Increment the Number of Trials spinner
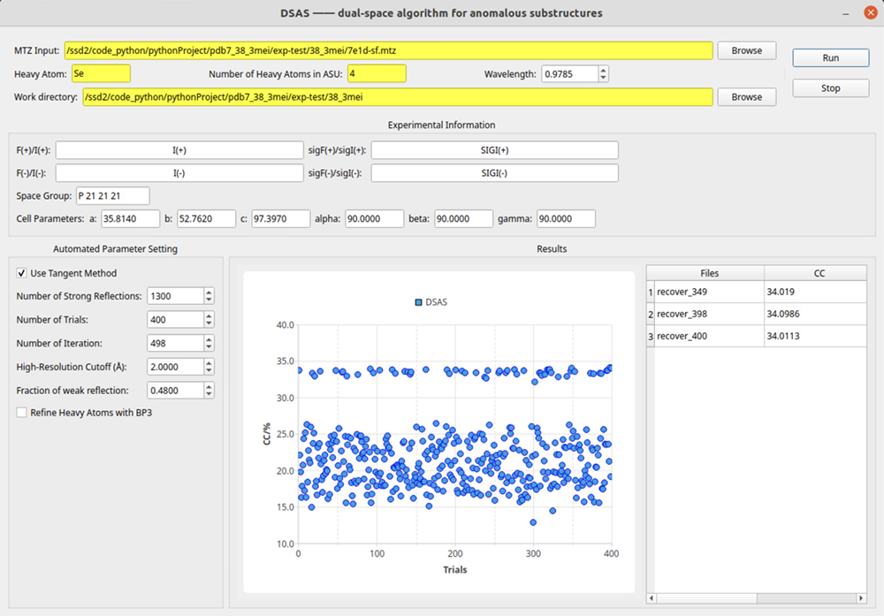 point(209,316)
